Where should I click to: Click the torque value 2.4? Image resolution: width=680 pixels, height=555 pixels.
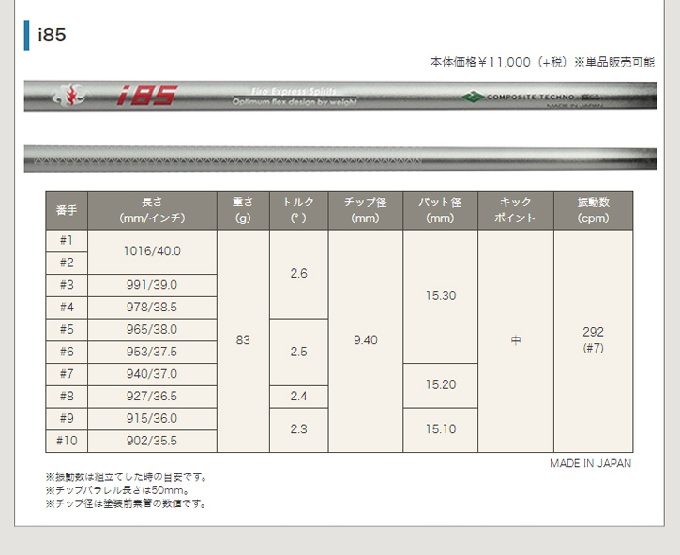click(299, 397)
